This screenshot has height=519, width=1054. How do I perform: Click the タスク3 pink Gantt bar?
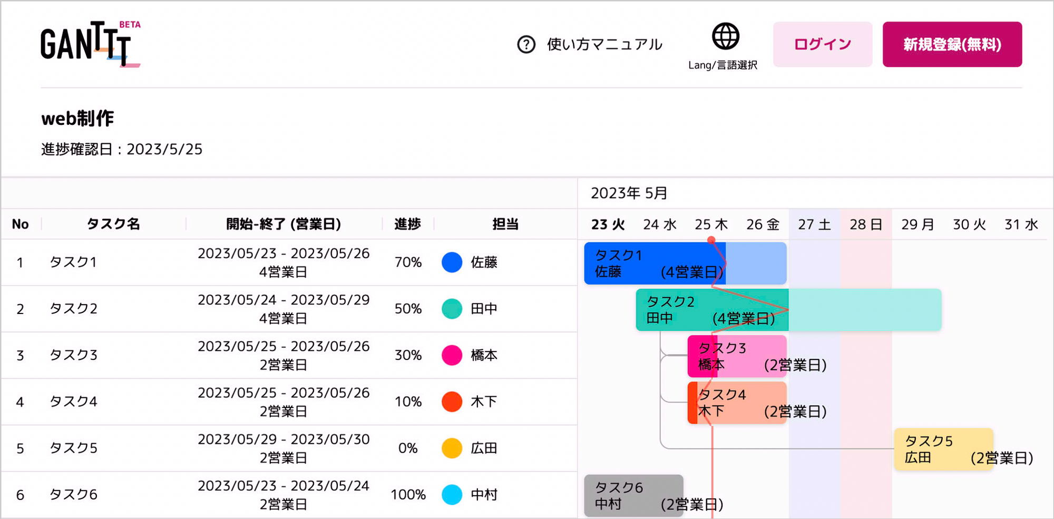tap(737, 356)
